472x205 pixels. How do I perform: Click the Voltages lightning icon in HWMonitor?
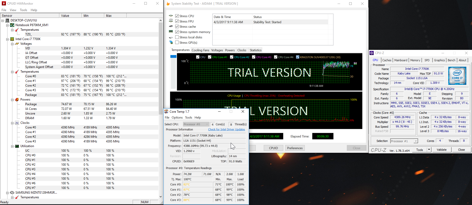click(17, 44)
